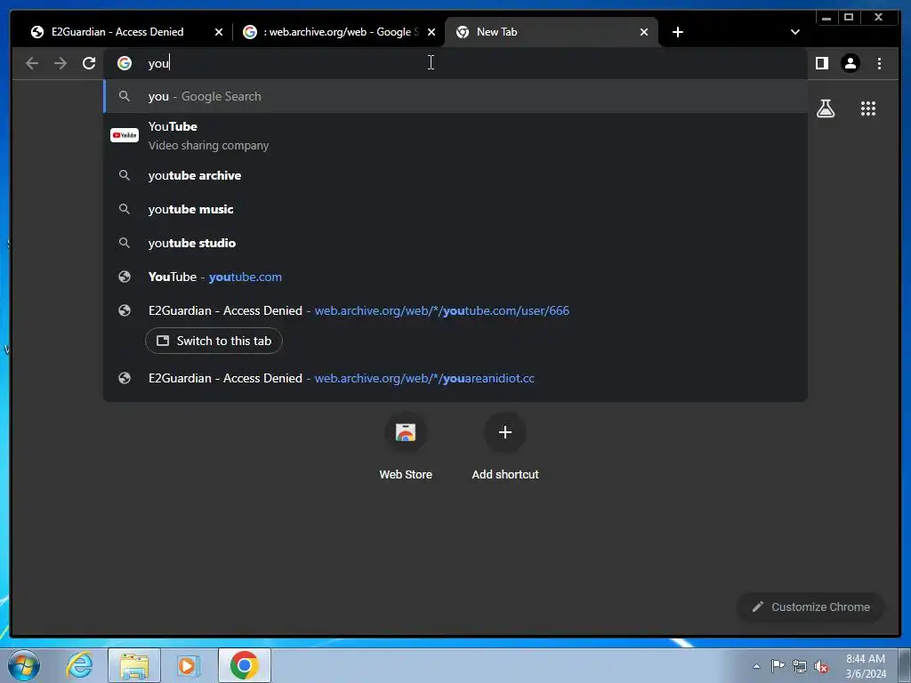Viewport: 911px width, 683px height.
Task: Show hidden system tray icons
Action: tap(756, 666)
